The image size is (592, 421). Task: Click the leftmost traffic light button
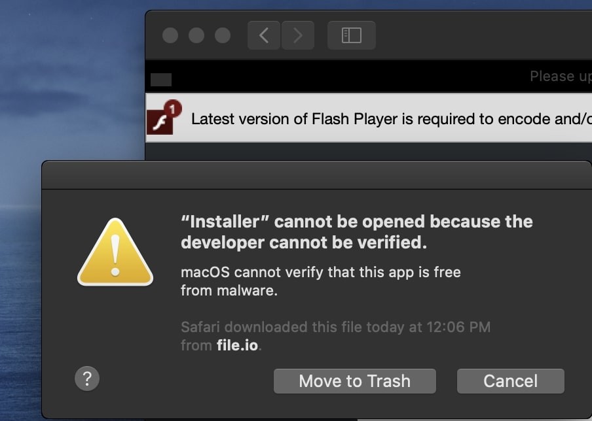(170, 35)
